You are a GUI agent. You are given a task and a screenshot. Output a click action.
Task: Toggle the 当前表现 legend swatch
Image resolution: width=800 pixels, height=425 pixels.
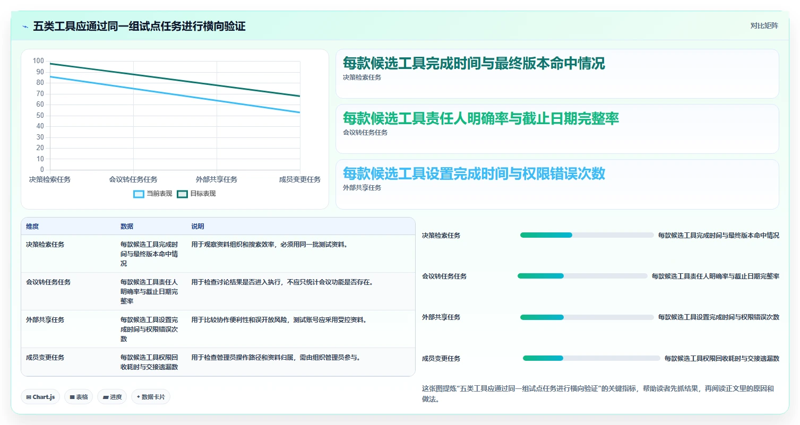click(139, 194)
